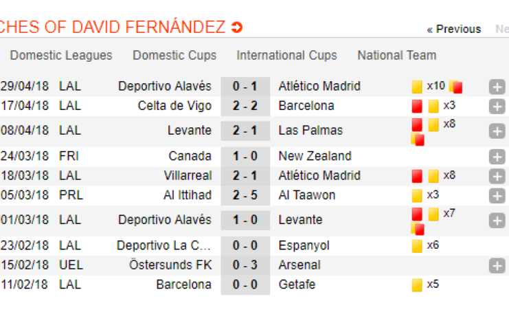Click yellow card icon in Al Ittihad row
The width and height of the screenshot is (509, 334).
(417, 196)
